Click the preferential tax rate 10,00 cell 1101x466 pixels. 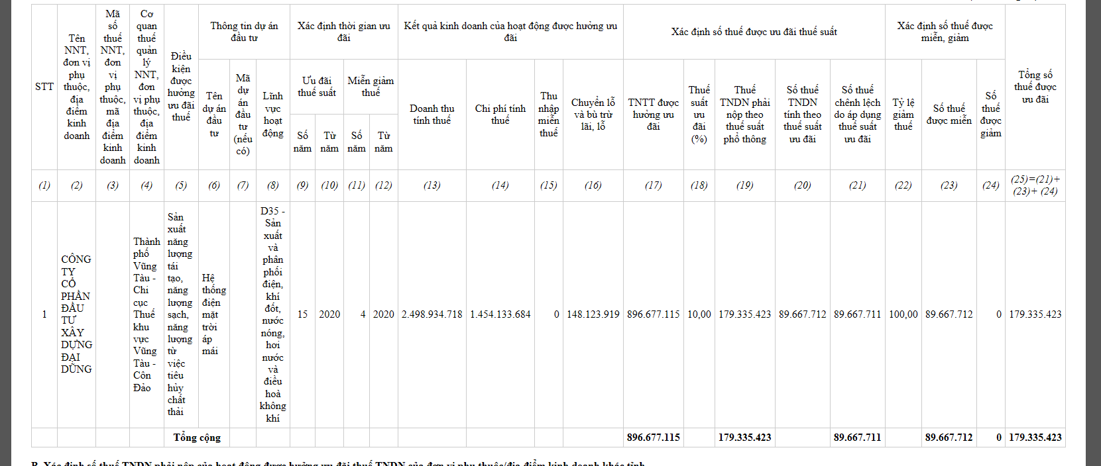point(699,314)
